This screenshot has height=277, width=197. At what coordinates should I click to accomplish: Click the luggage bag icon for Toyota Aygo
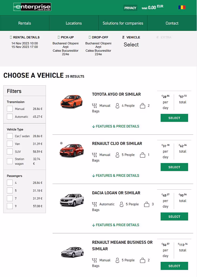click(142, 106)
